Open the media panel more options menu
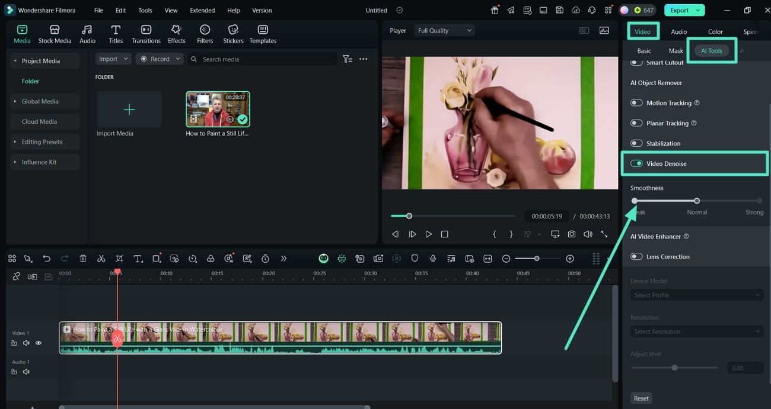The width and height of the screenshot is (771, 409). click(364, 59)
